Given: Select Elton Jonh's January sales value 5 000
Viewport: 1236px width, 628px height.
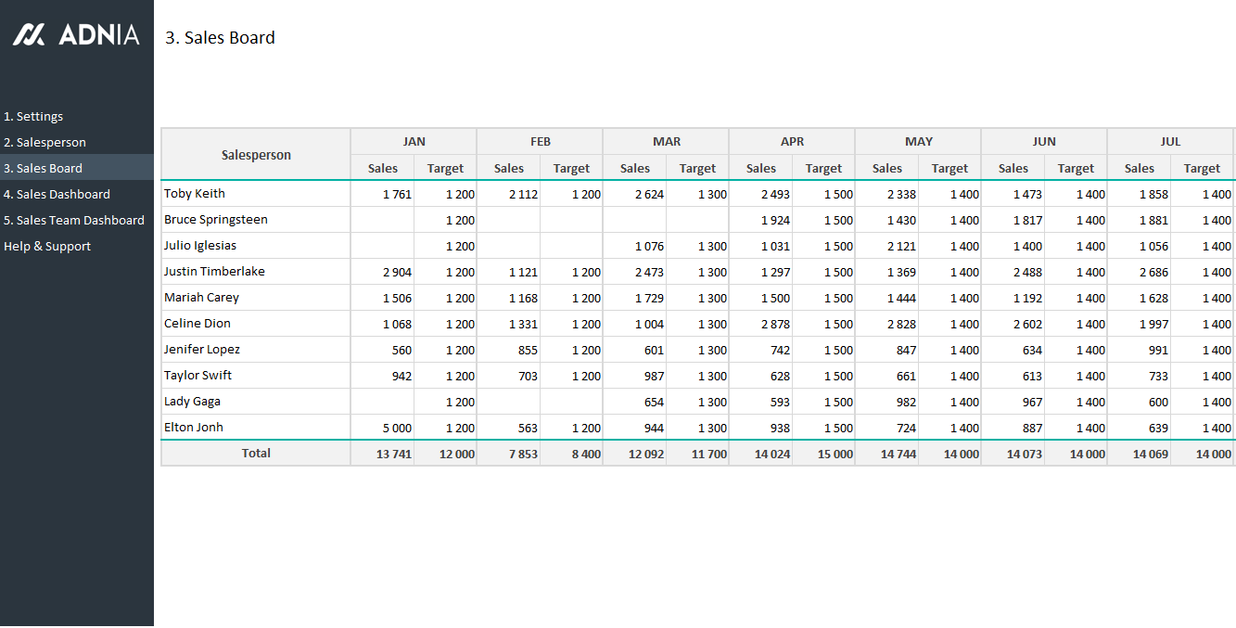Looking at the screenshot, I should click(382, 428).
